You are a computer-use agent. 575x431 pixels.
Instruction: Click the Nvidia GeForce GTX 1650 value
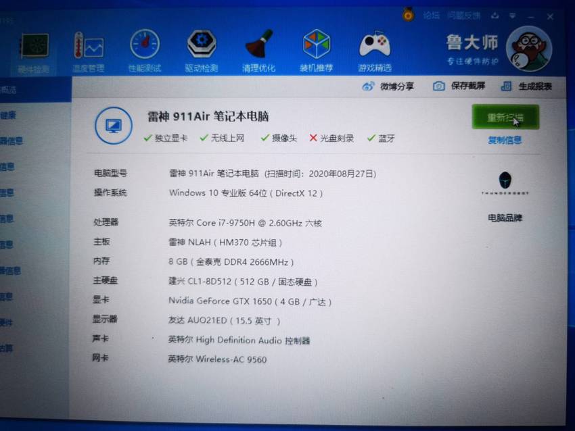click(250, 301)
